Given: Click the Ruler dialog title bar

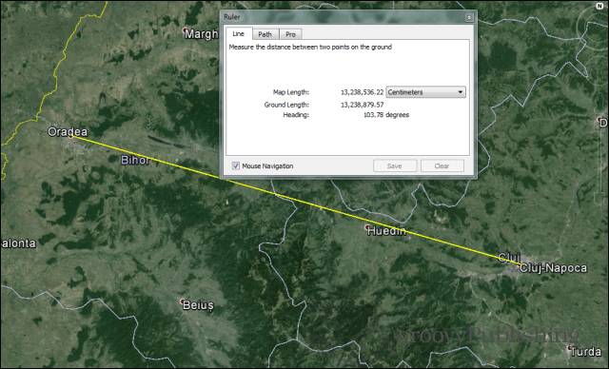Looking at the screenshot, I should tap(342, 17).
